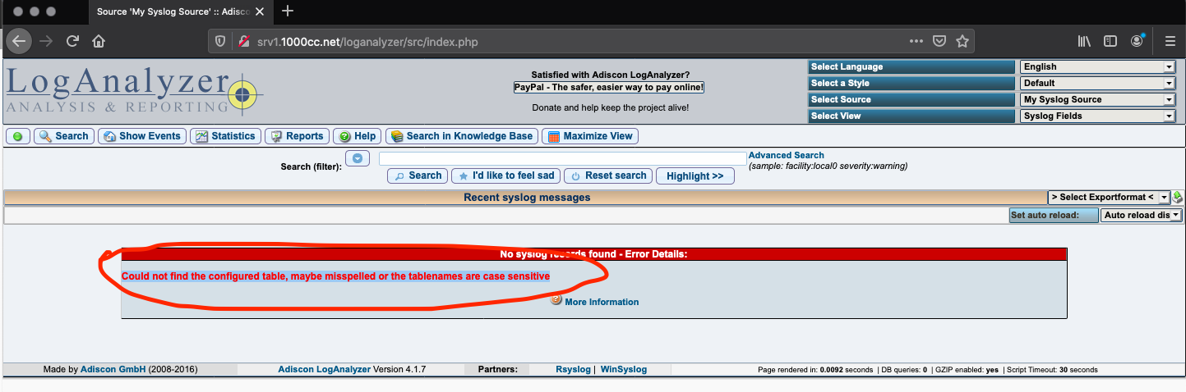Open the Show Events menu item
This screenshot has height=392, width=1186.
click(141, 136)
